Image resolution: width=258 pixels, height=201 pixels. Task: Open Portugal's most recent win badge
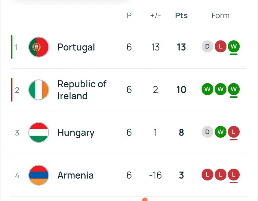(x=234, y=47)
